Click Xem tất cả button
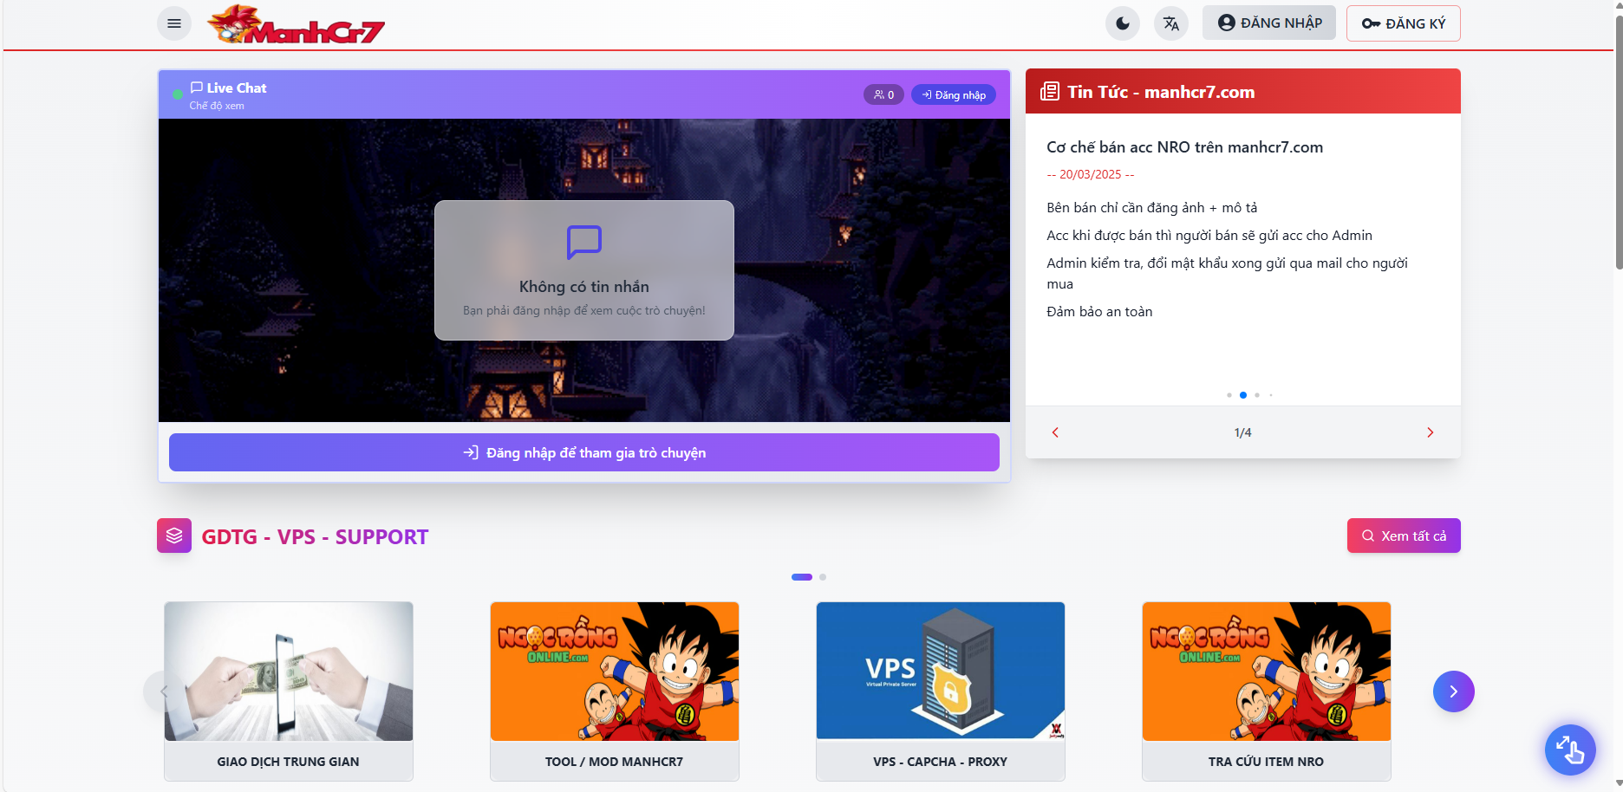This screenshot has width=1623, height=792. pos(1404,536)
